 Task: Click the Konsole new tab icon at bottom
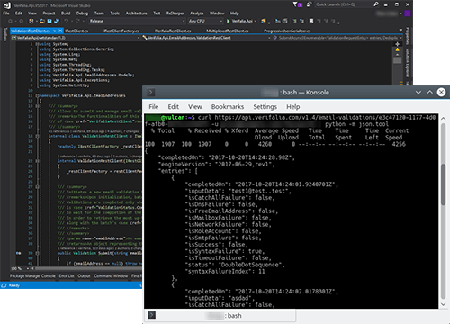tap(152, 315)
